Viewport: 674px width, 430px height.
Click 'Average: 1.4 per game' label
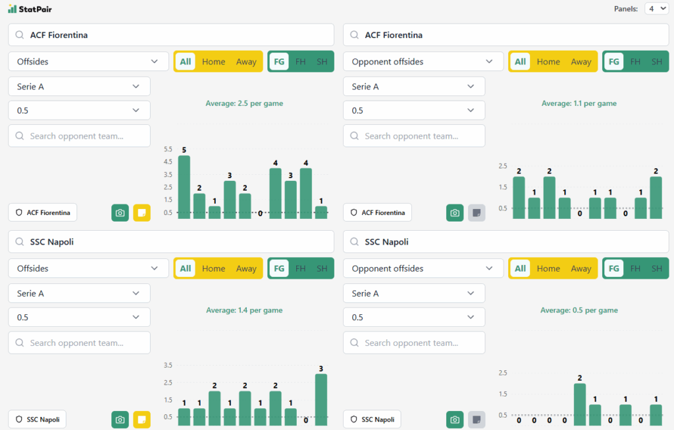pos(244,310)
